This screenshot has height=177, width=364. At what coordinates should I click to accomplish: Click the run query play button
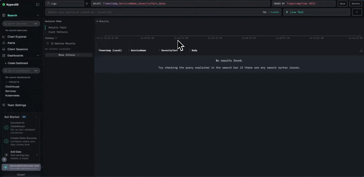tap(357, 12)
